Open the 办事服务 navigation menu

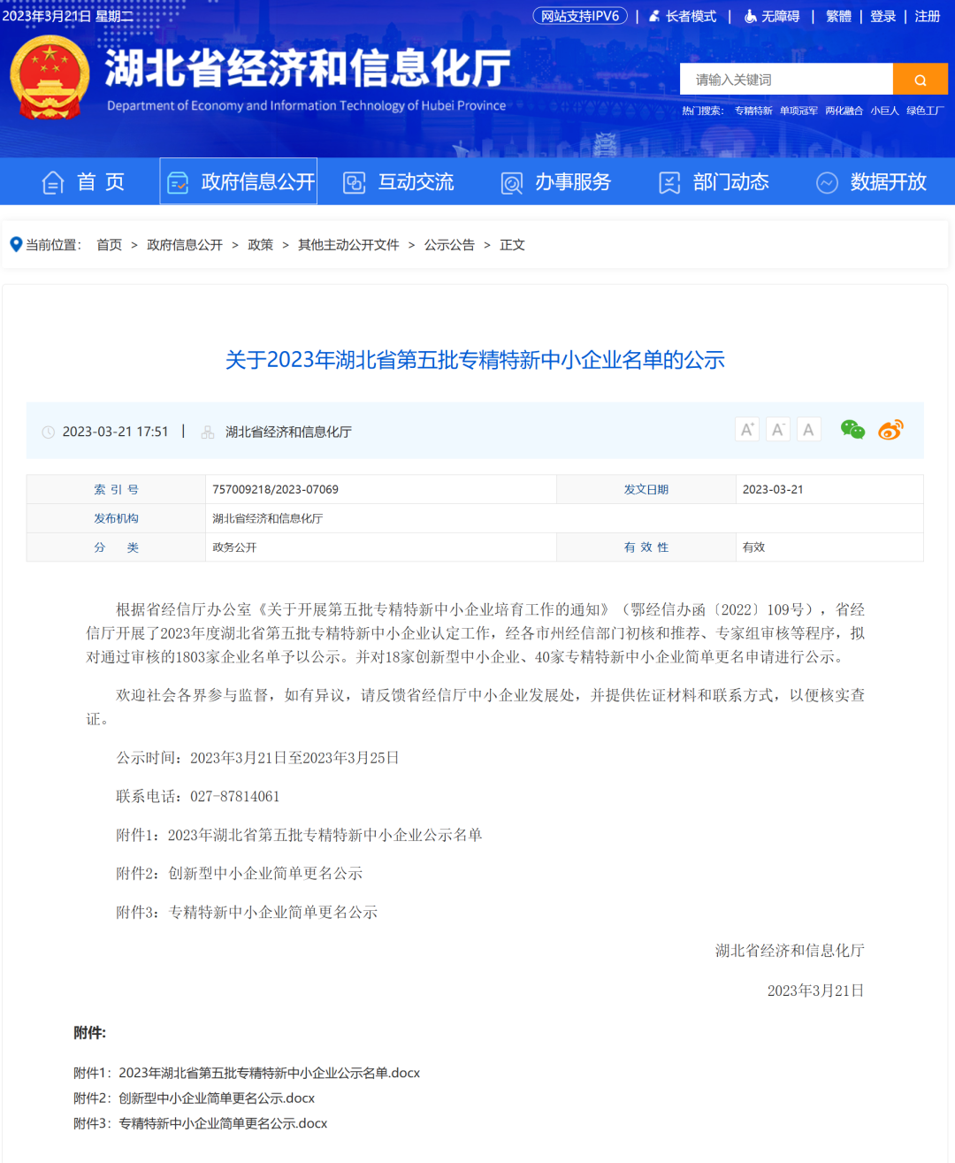[556, 182]
